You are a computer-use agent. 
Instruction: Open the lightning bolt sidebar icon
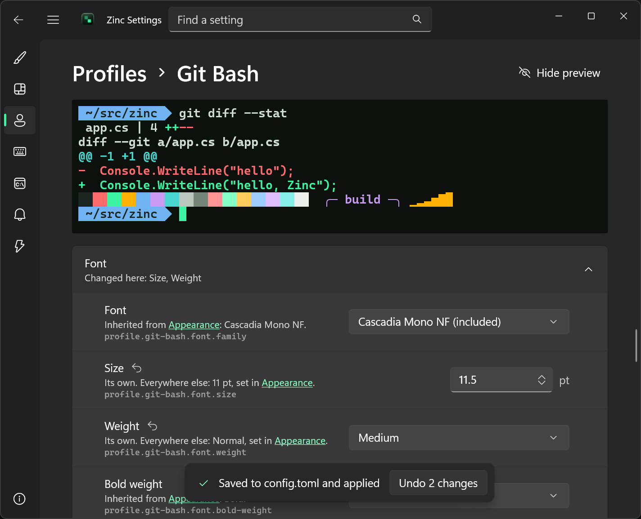(20, 246)
